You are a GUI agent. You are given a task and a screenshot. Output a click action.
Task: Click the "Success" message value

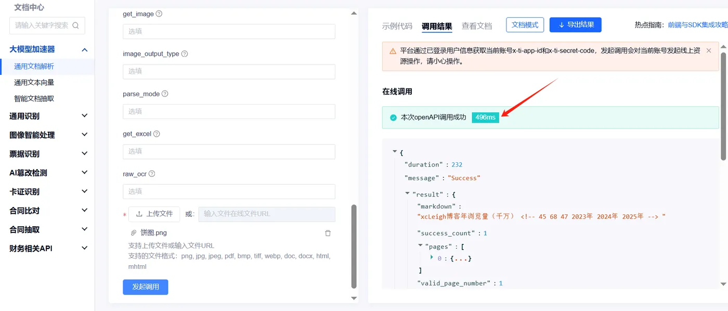(x=464, y=178)
